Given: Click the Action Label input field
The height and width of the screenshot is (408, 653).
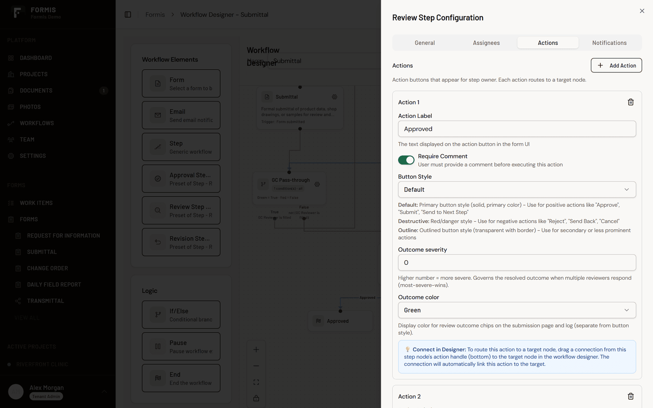Looking at the screenshot, I should [517, 129].
